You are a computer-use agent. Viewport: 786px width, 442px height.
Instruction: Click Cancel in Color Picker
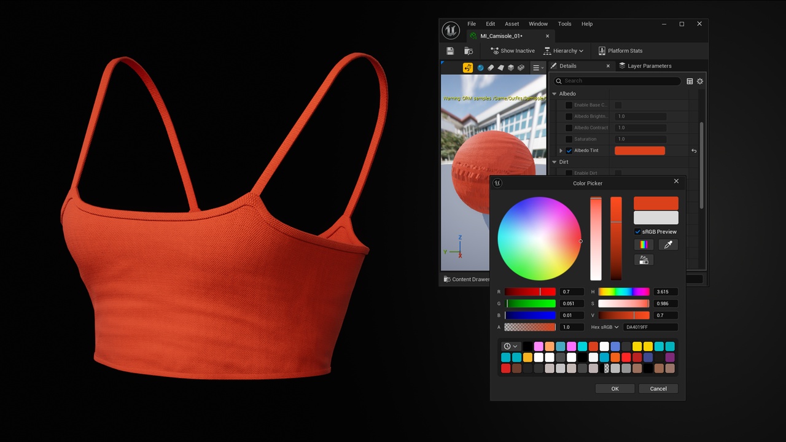(658, 389)
